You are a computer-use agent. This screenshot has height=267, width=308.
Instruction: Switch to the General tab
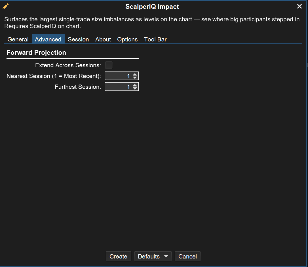click(18, 39)
